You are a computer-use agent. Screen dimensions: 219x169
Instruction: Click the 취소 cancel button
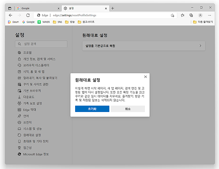click(x=128, y=109)
